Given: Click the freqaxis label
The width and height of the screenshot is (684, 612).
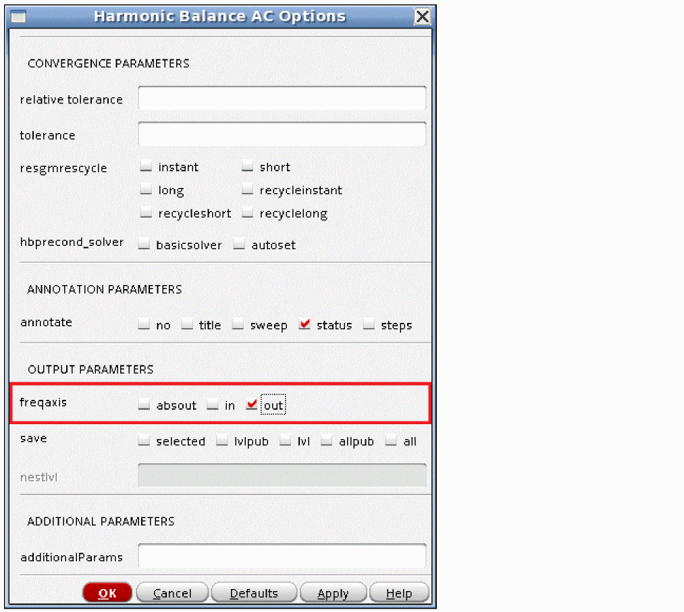Looking at the screenshot, I should coord(44,403).
